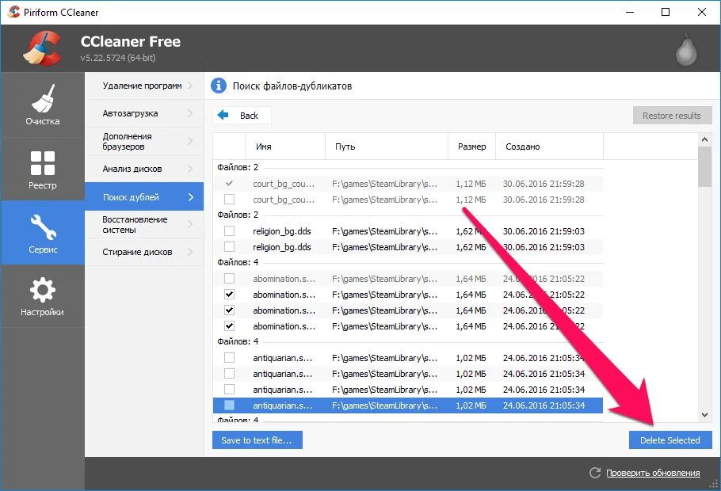The image size is (721, 491).
Task: Open the Реестр registry section
Action: pos(42,169)
